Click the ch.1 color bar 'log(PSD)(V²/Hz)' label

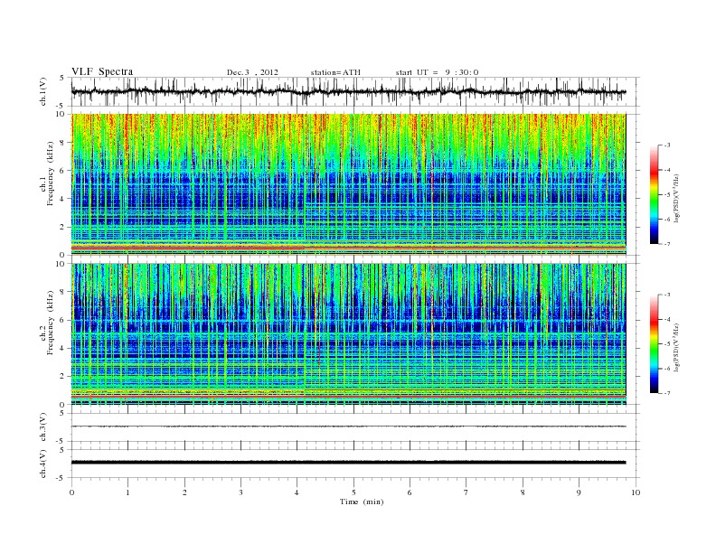click(678, 199)
